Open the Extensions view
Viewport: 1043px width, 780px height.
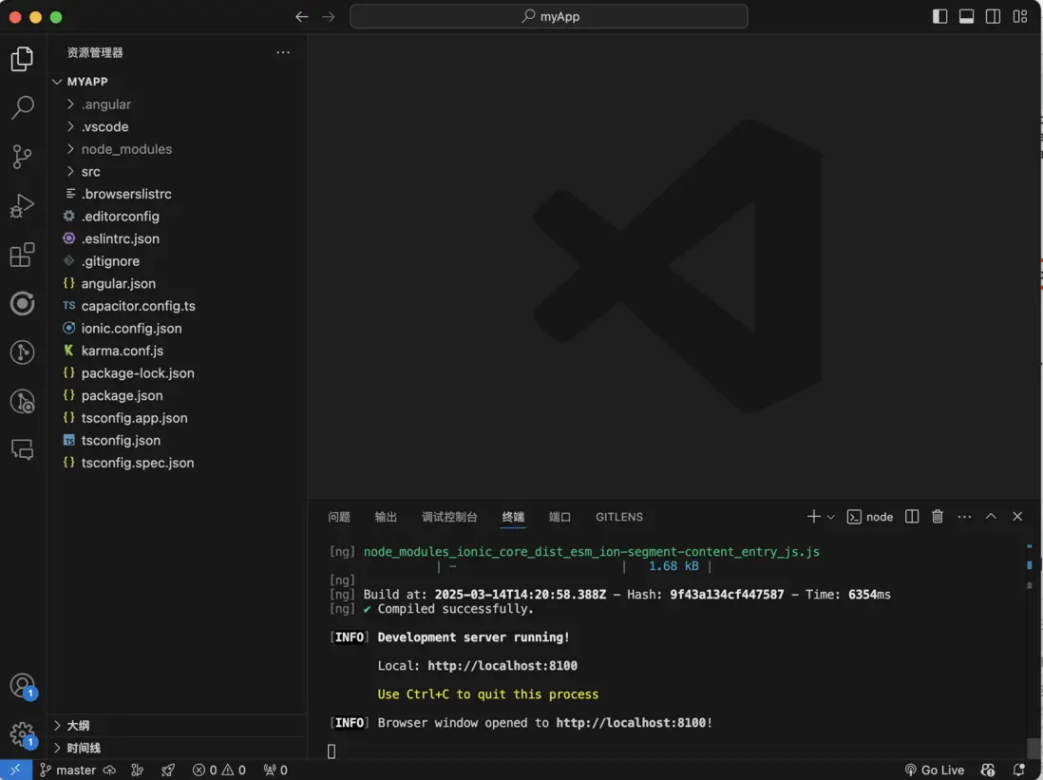(22, 255)
